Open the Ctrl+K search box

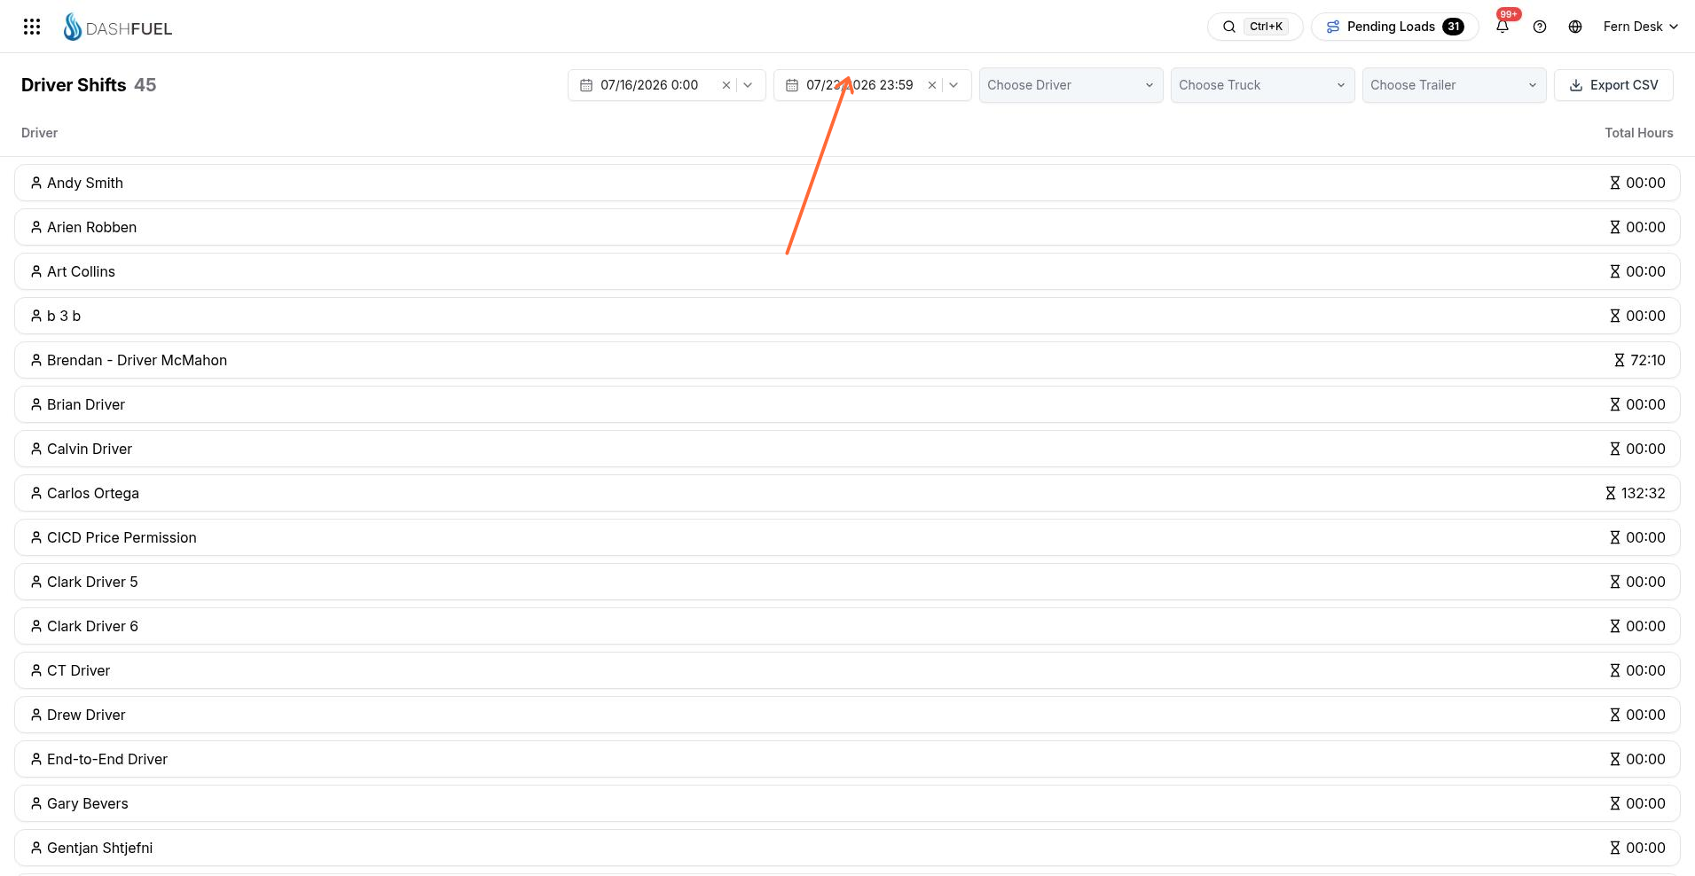click(x=1255, y=27)
